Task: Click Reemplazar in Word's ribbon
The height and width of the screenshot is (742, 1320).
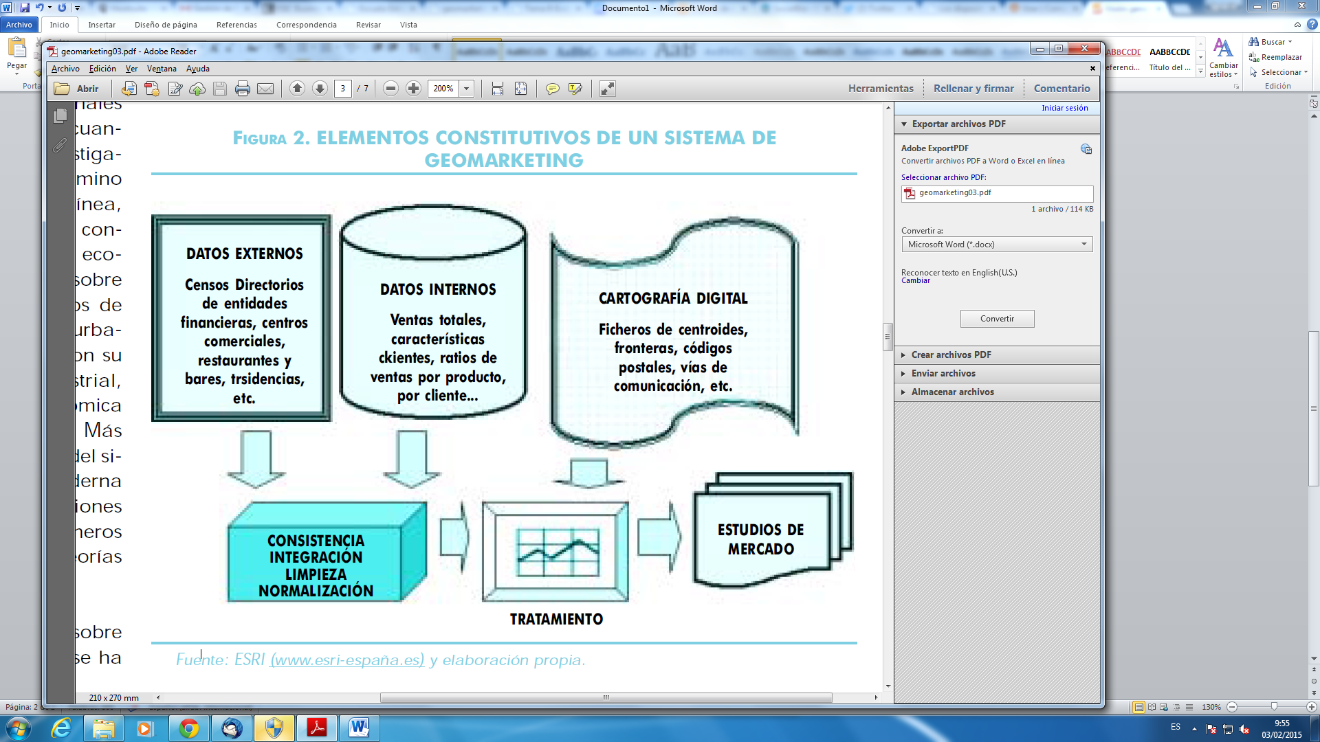Action: [x=1276, y=57]
